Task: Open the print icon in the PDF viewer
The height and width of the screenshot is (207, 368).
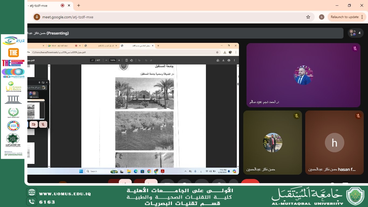Action: pos(229,60)
